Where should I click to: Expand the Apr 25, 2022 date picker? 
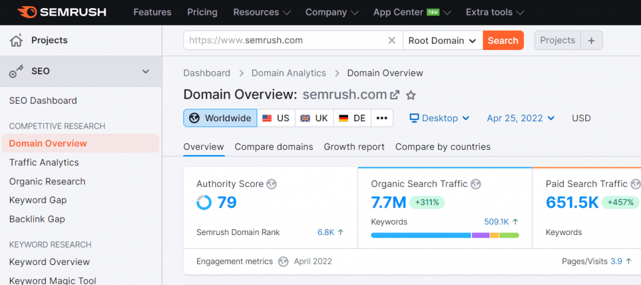tap(520, 118)
